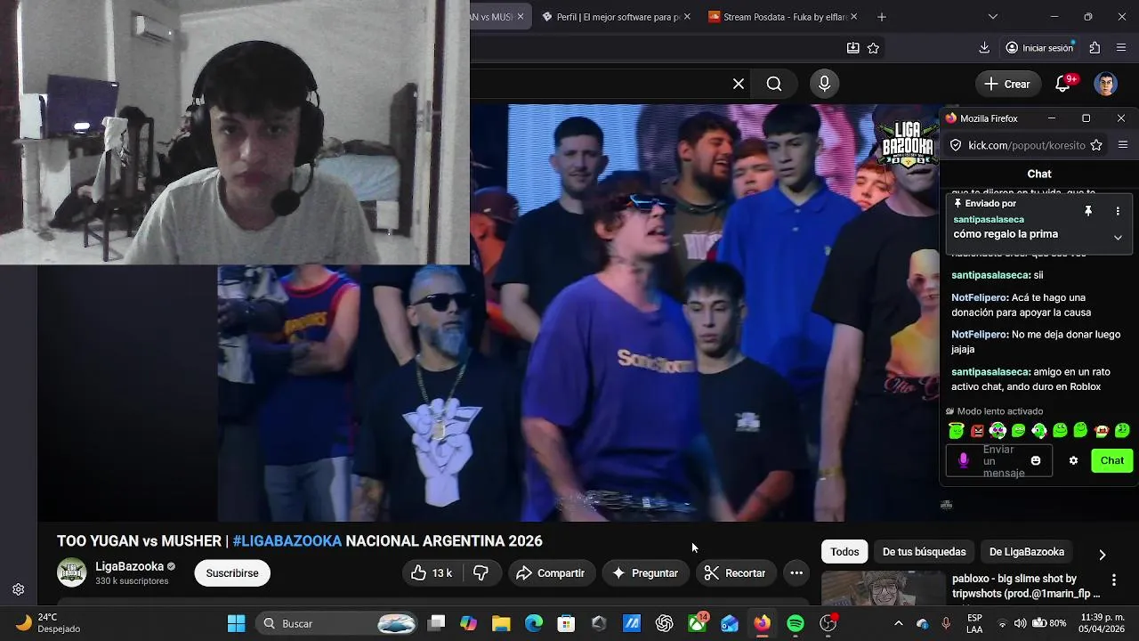
Task: Open more actions menu beside Recortar
Action: [x=796, y=573]
